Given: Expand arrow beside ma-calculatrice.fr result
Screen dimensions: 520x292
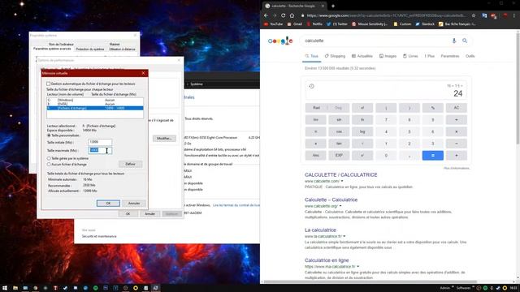Looking at the screenshot, I should (357, 267).
